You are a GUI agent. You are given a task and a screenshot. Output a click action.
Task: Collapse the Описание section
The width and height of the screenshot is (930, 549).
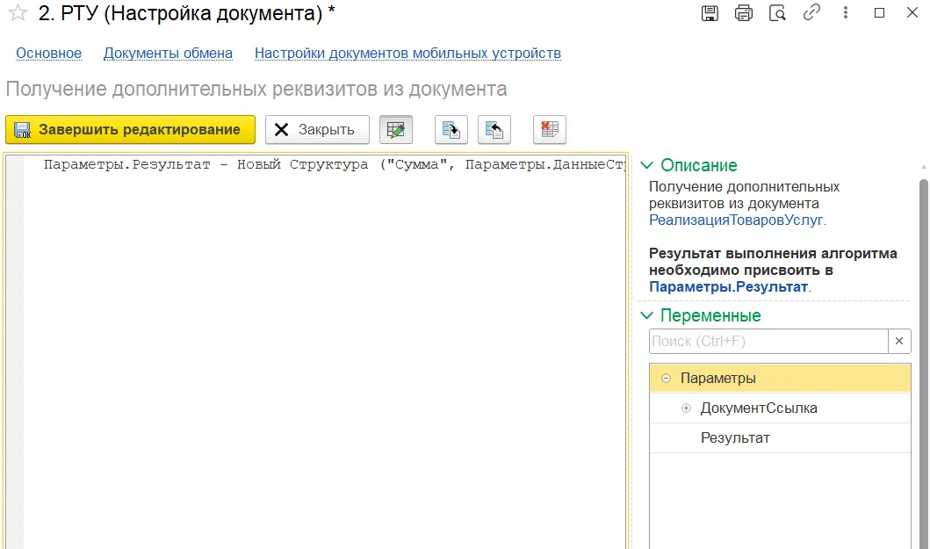(647, 165)
